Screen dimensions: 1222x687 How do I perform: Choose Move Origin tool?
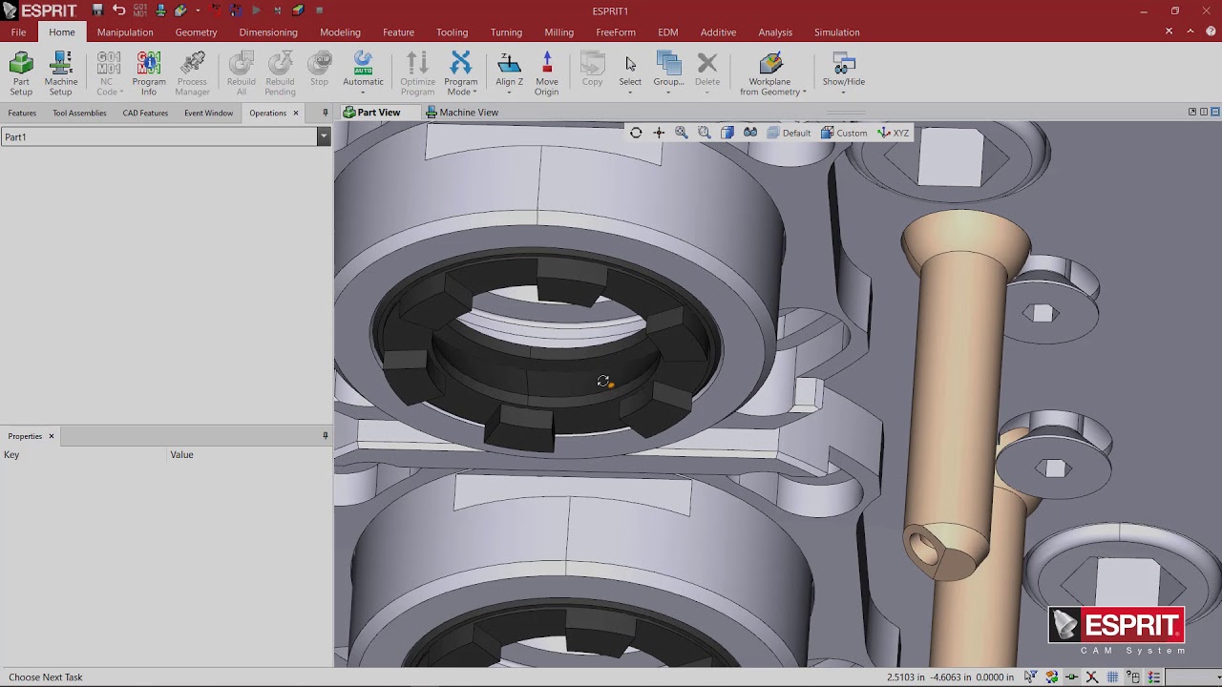(547, 73)
